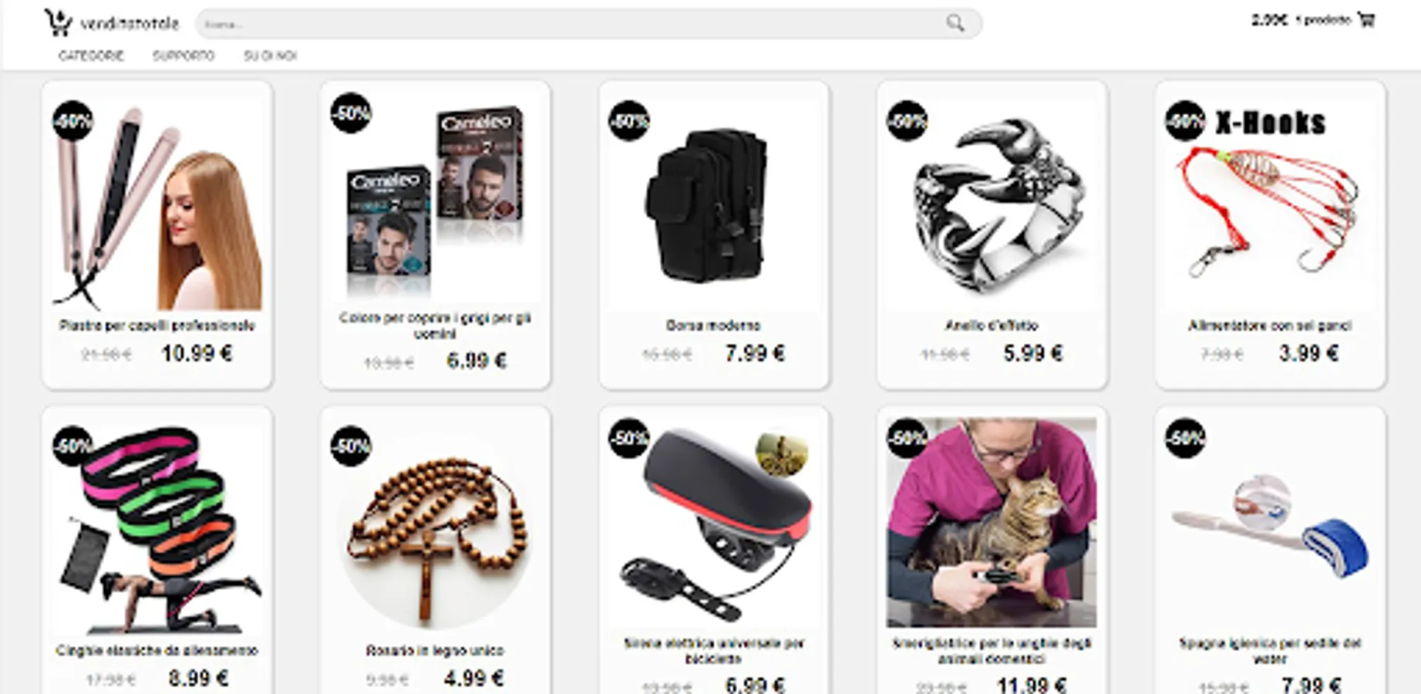Select the X-Hooks fishing feeder image

point(1270,205)
